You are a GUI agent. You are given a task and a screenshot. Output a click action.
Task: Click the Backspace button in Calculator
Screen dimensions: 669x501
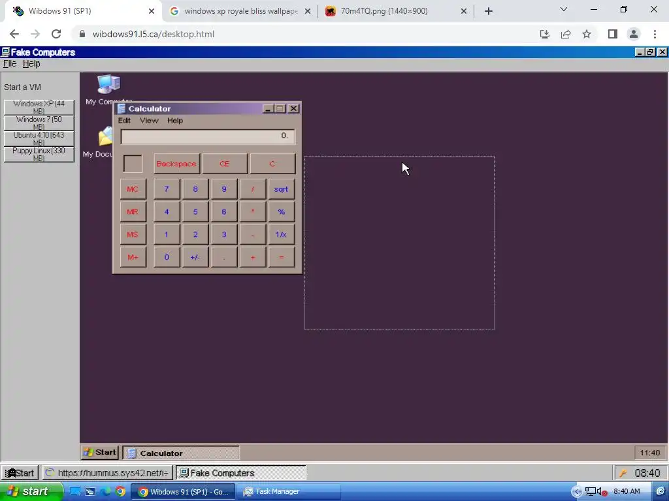(x=176, y=164)
